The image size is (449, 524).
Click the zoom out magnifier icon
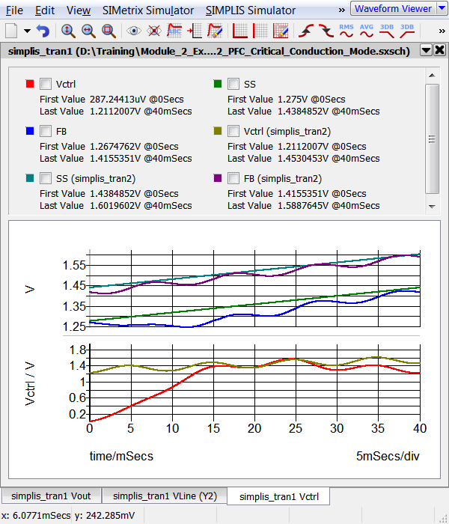pos(88,31)
